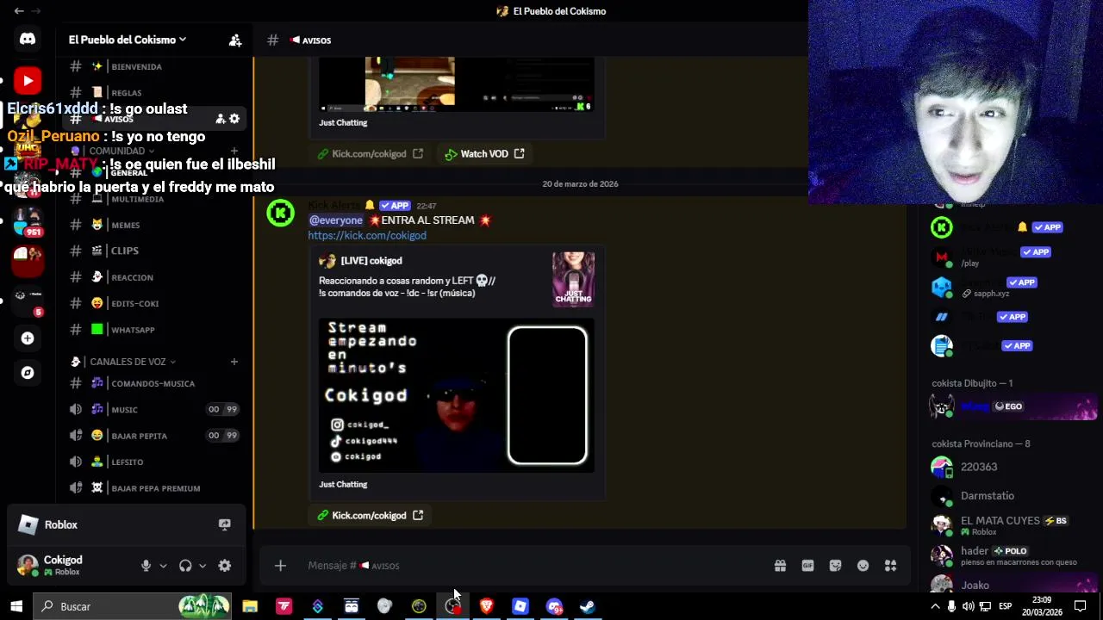1103x620 pixels.
Task: Go back with the arrow button
Action: (x=19, y=11)
